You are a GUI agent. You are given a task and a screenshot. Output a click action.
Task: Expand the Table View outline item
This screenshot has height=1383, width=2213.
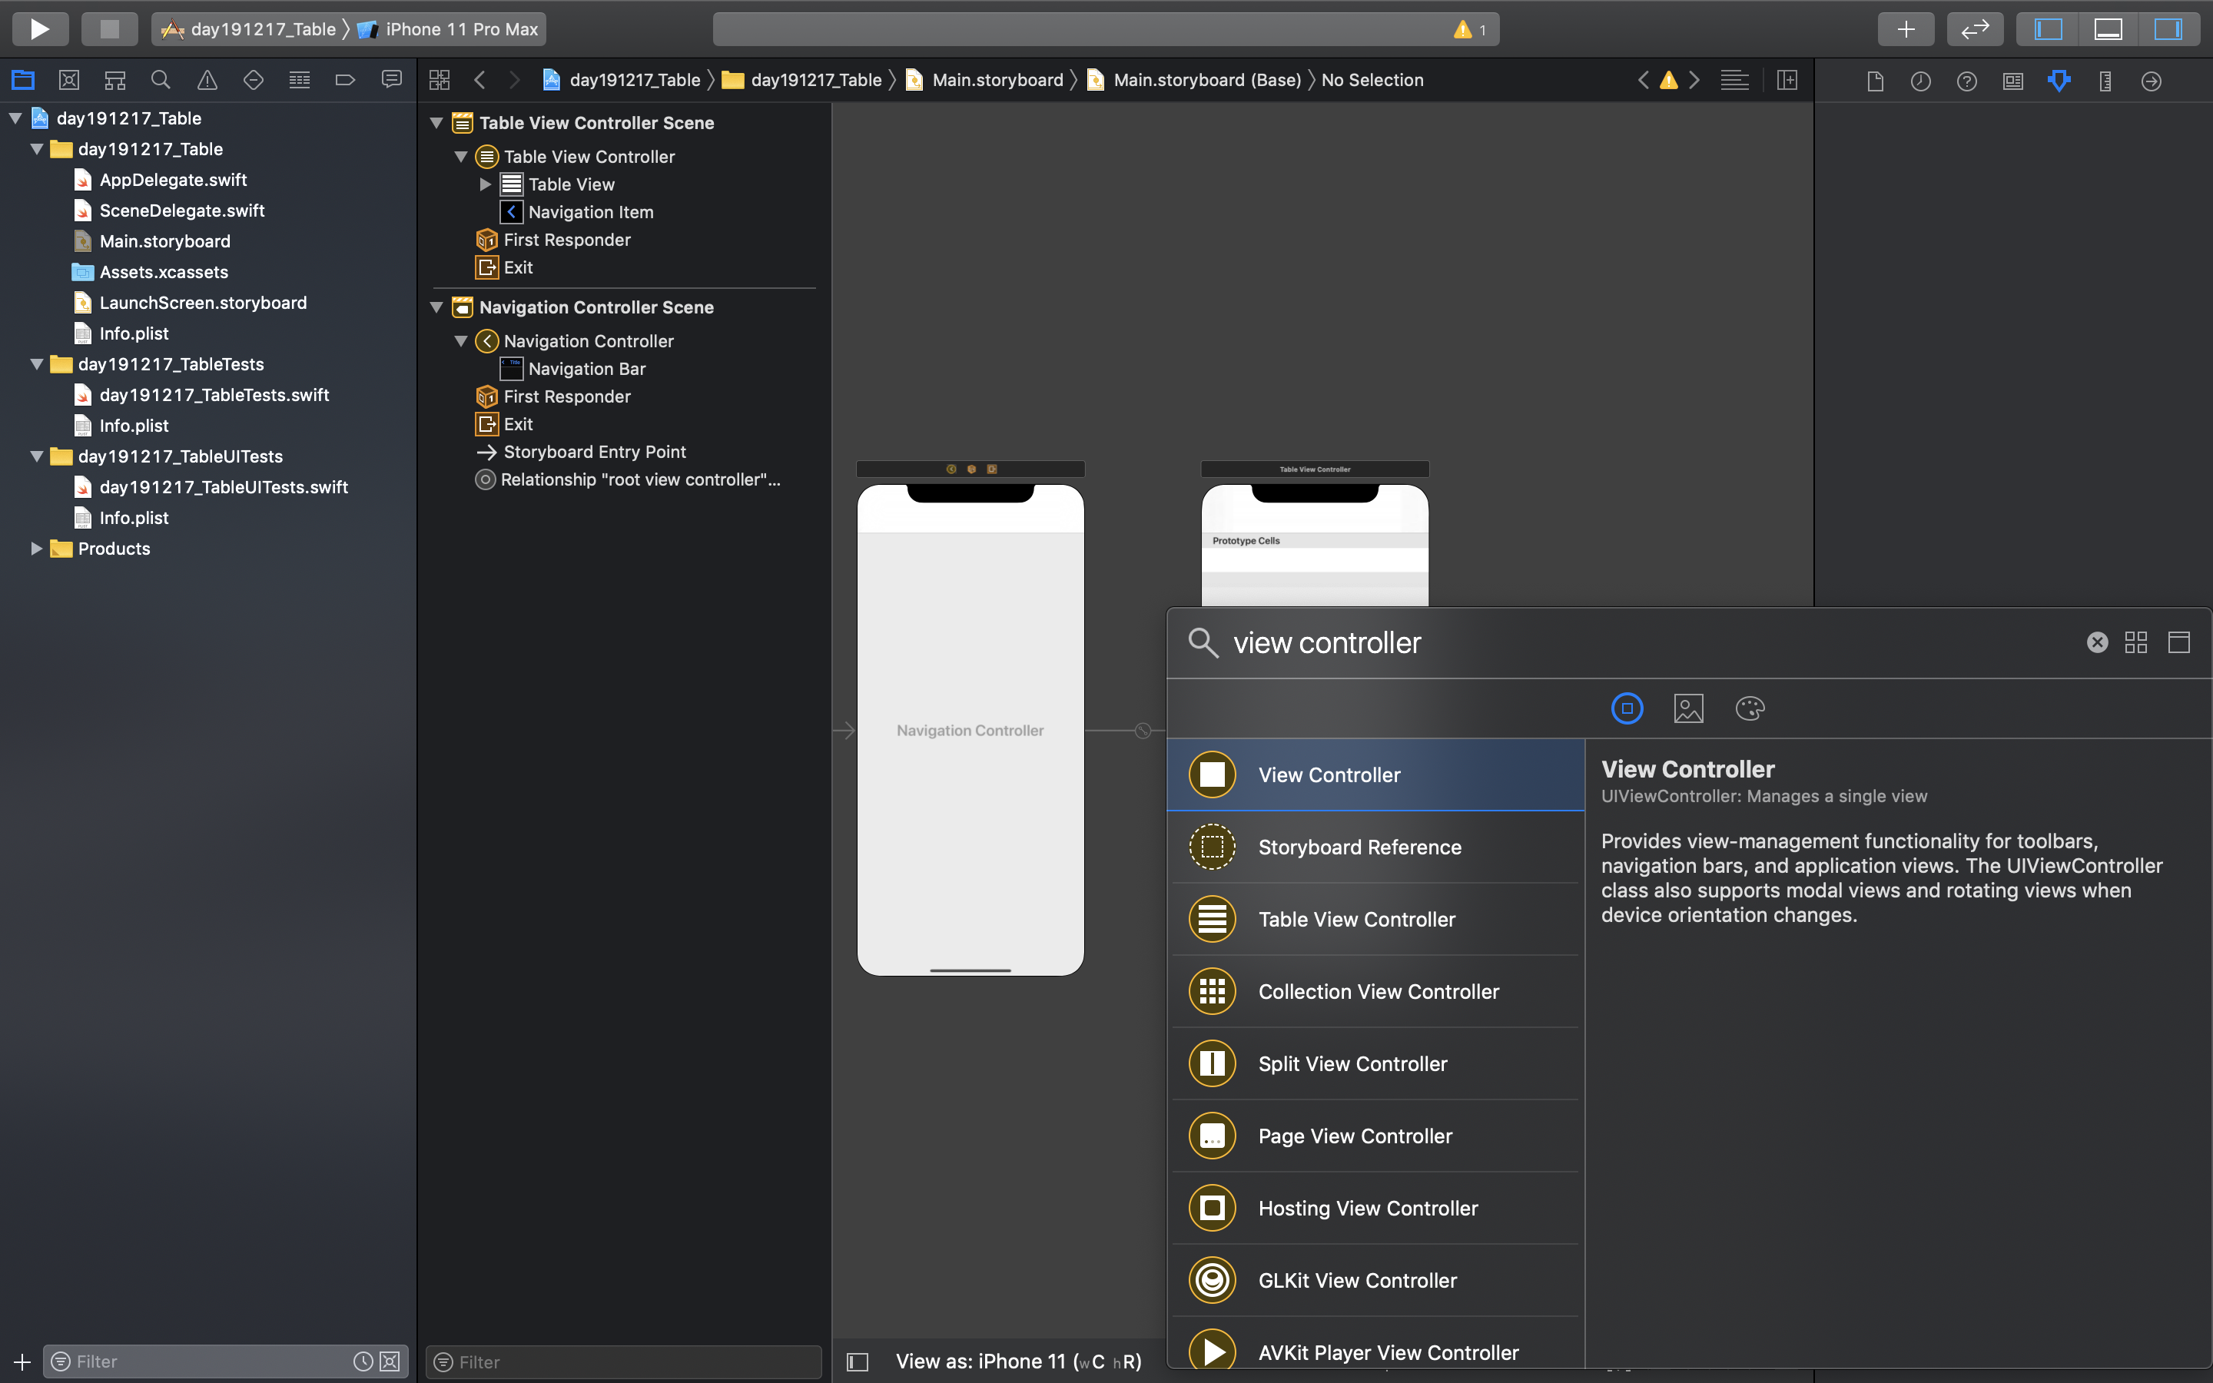click(486, 184)
